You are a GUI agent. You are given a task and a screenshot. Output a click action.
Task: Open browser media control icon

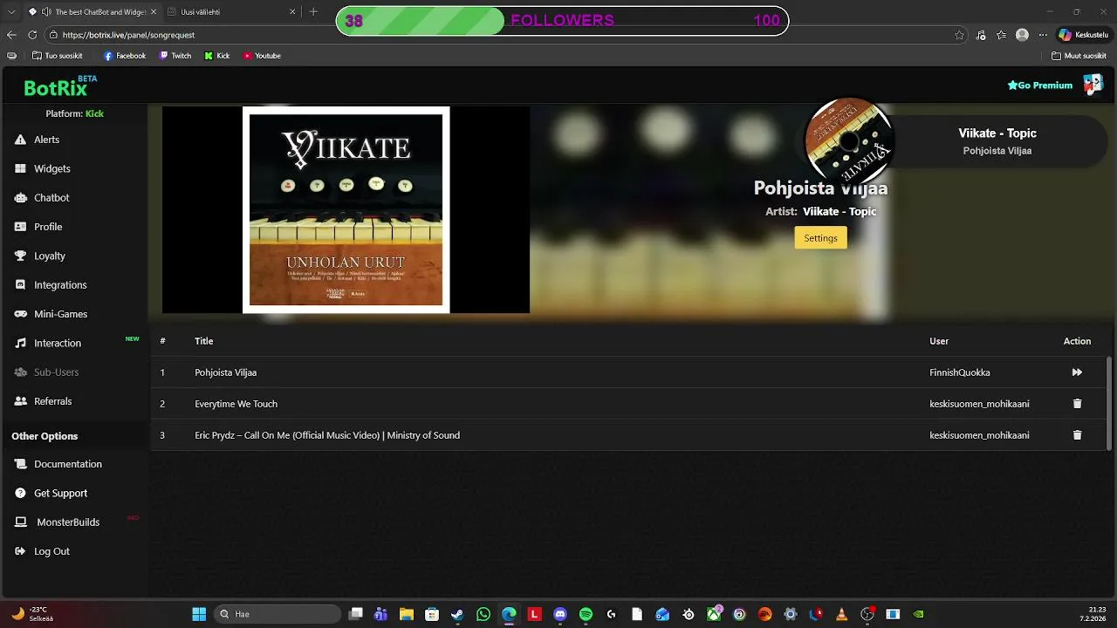click(x=981, y=35)
